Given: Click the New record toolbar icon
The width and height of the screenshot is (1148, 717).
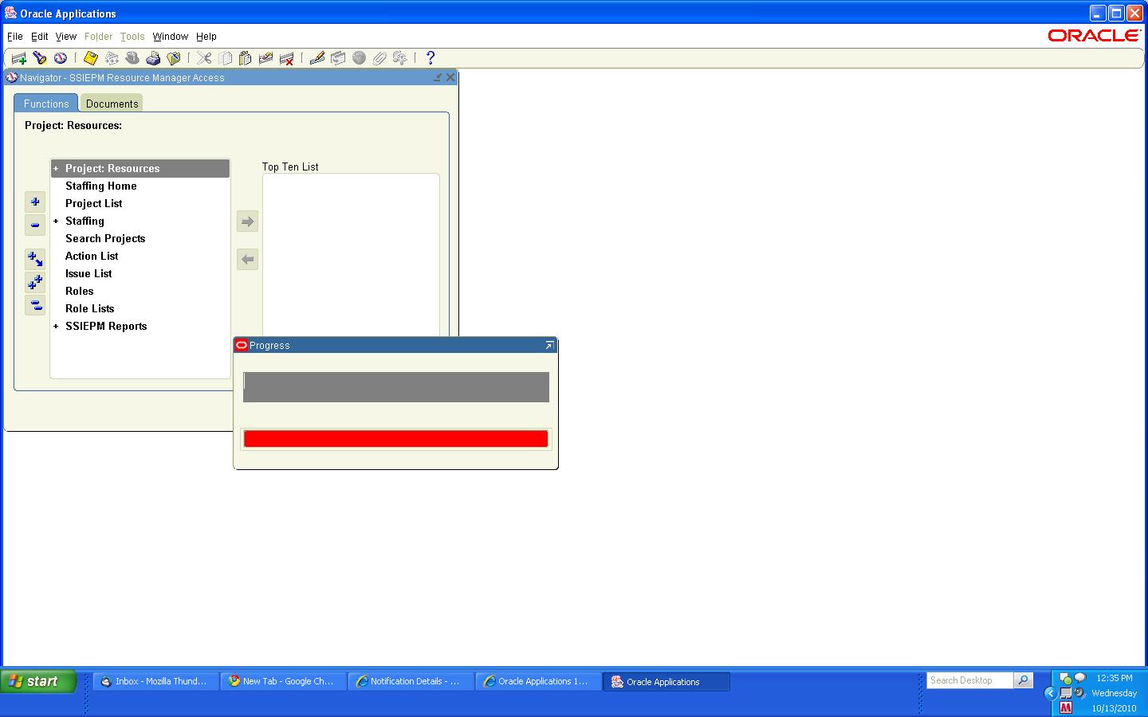Looking at the screenshot, I should tap(18, 58).
